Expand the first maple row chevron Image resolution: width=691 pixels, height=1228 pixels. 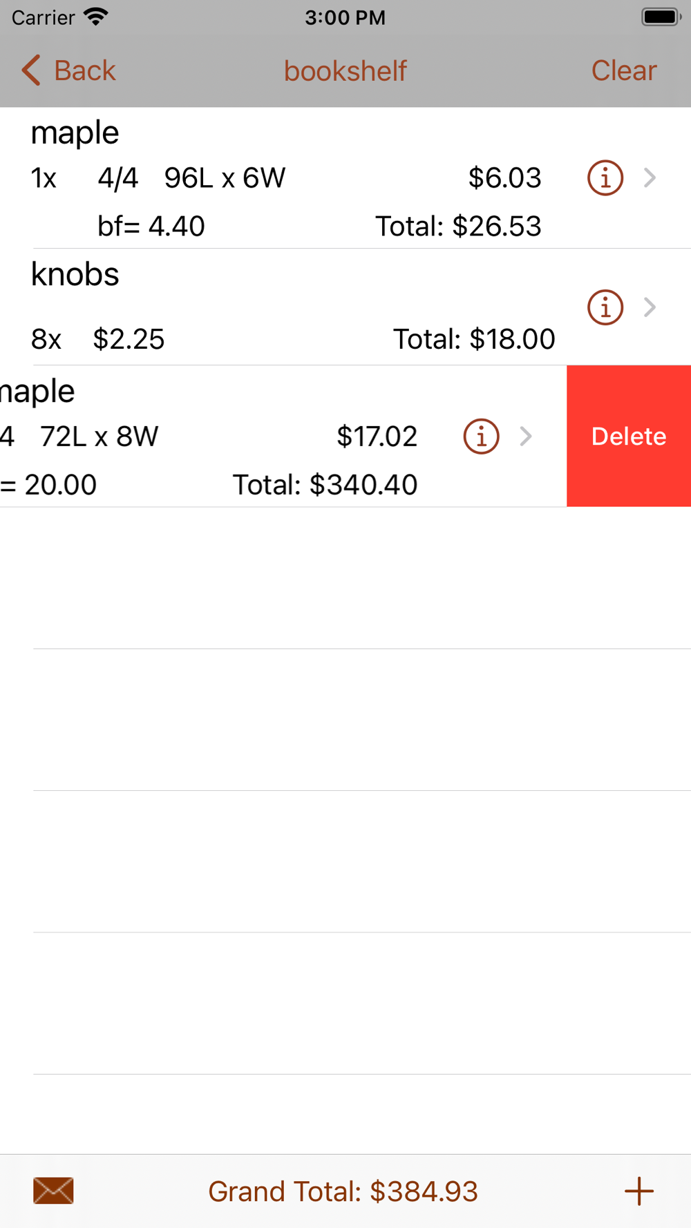click(650, 178)
